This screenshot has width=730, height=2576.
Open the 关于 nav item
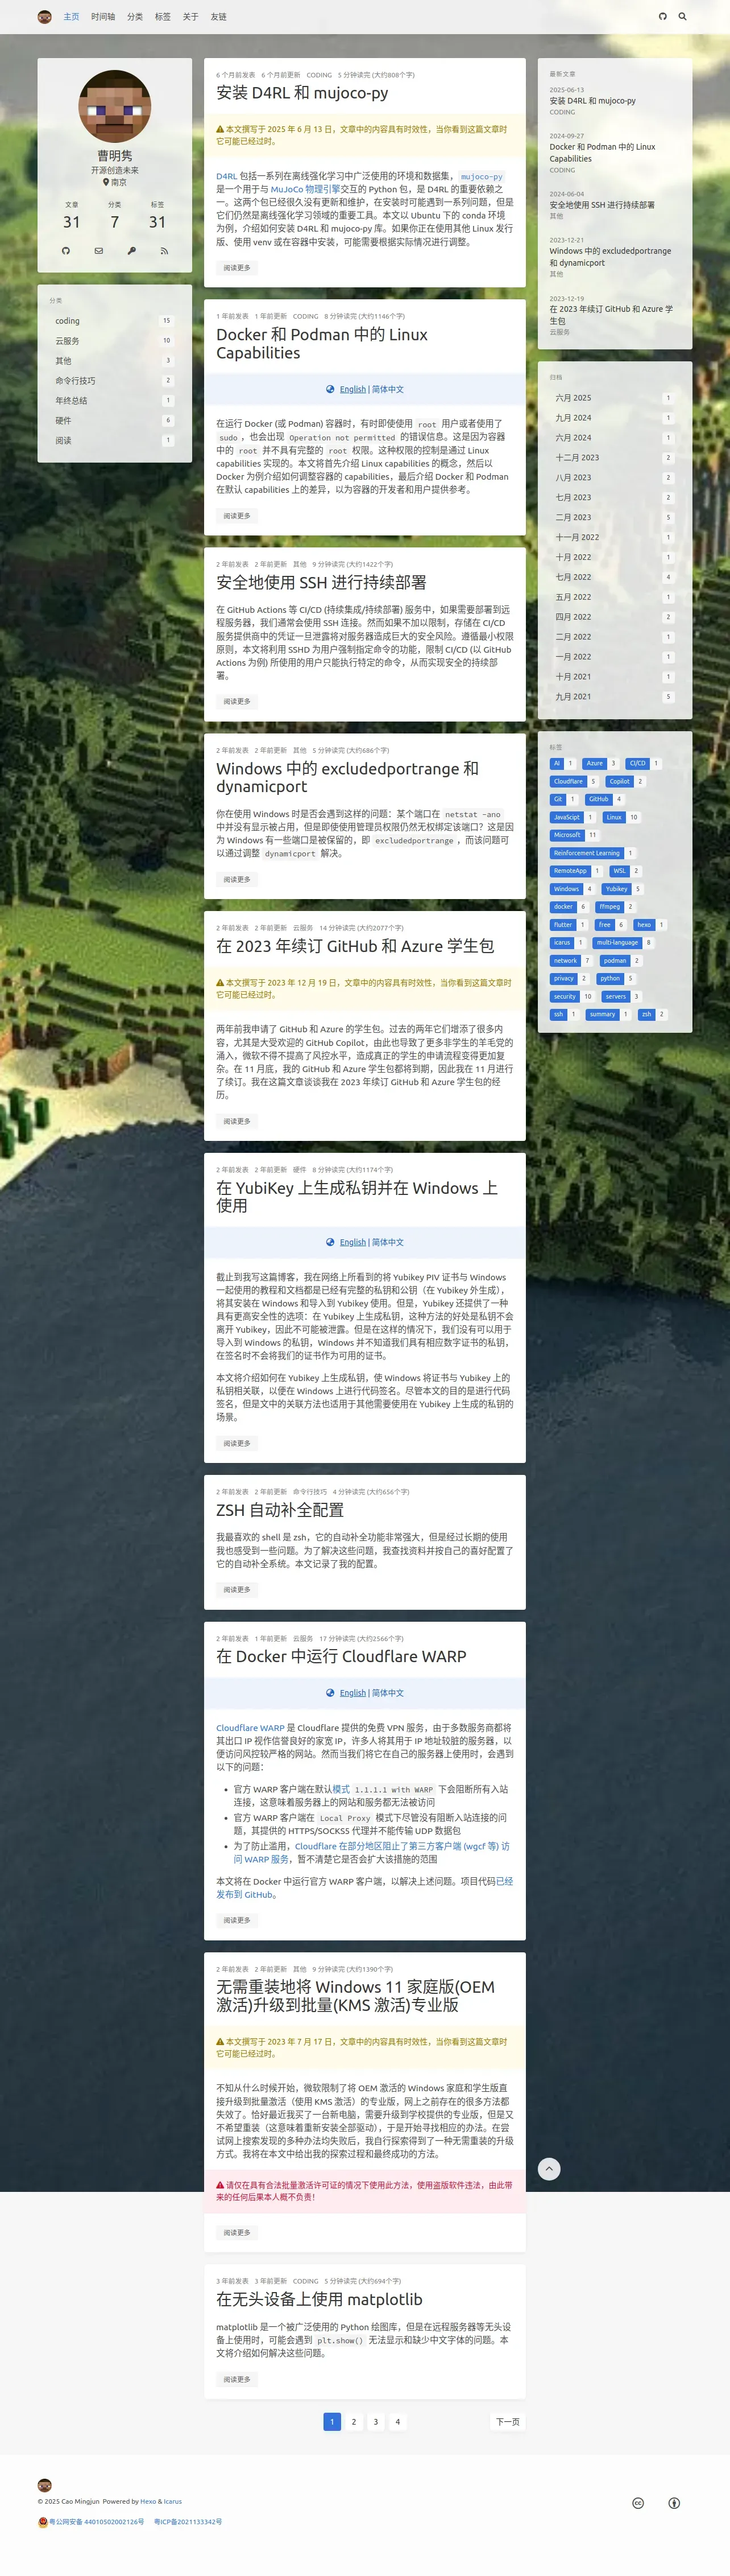coord(190,17)
